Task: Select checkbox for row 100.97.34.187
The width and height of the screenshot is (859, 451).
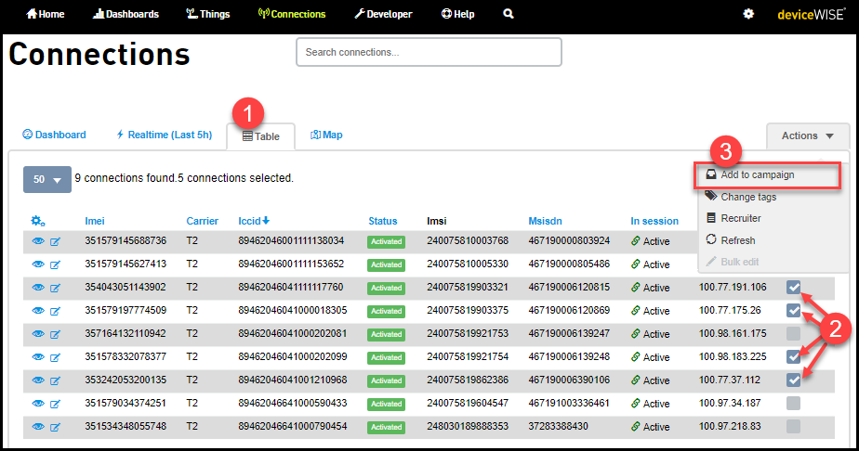Action: (793, 403)
